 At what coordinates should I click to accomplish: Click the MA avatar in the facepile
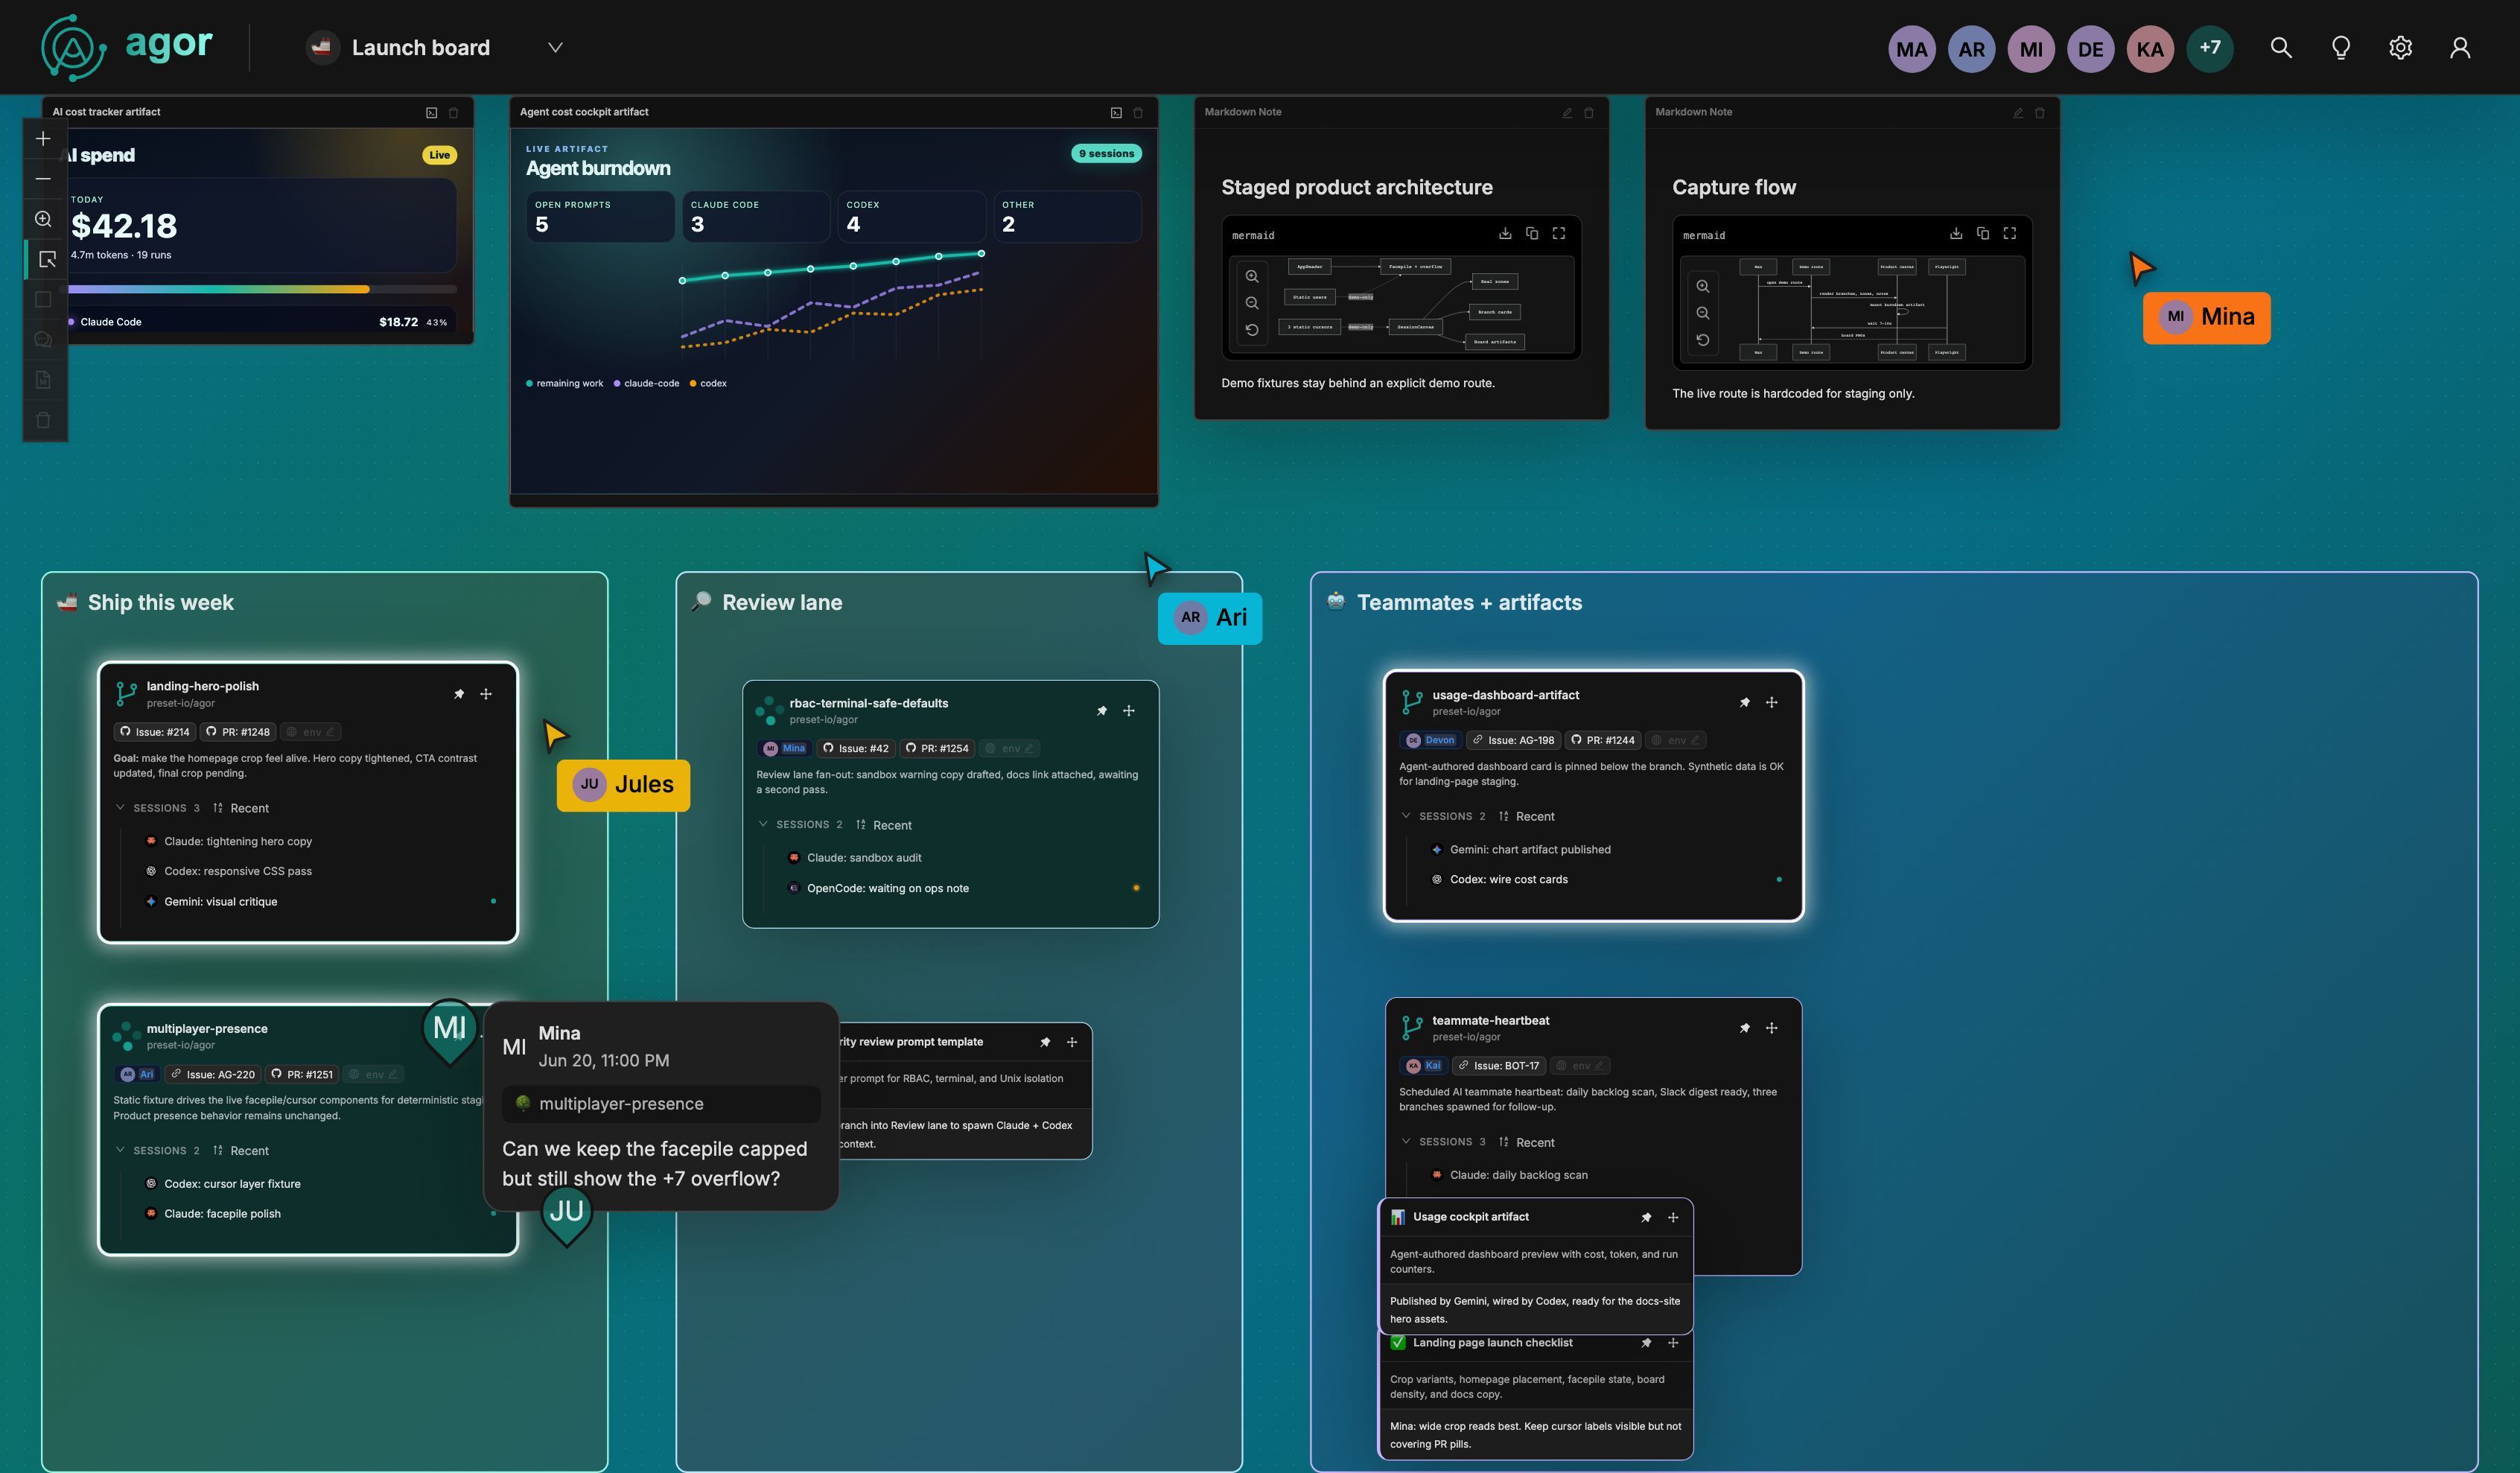point(1911,49)
